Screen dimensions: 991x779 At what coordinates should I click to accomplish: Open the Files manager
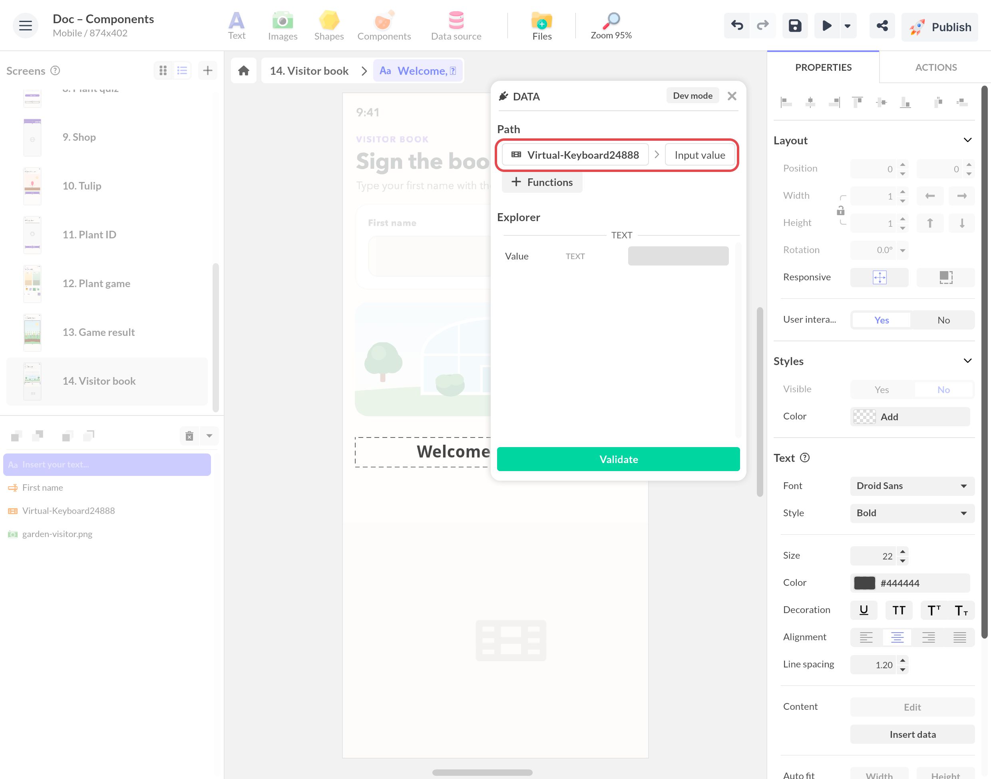(x=542, y=26)
